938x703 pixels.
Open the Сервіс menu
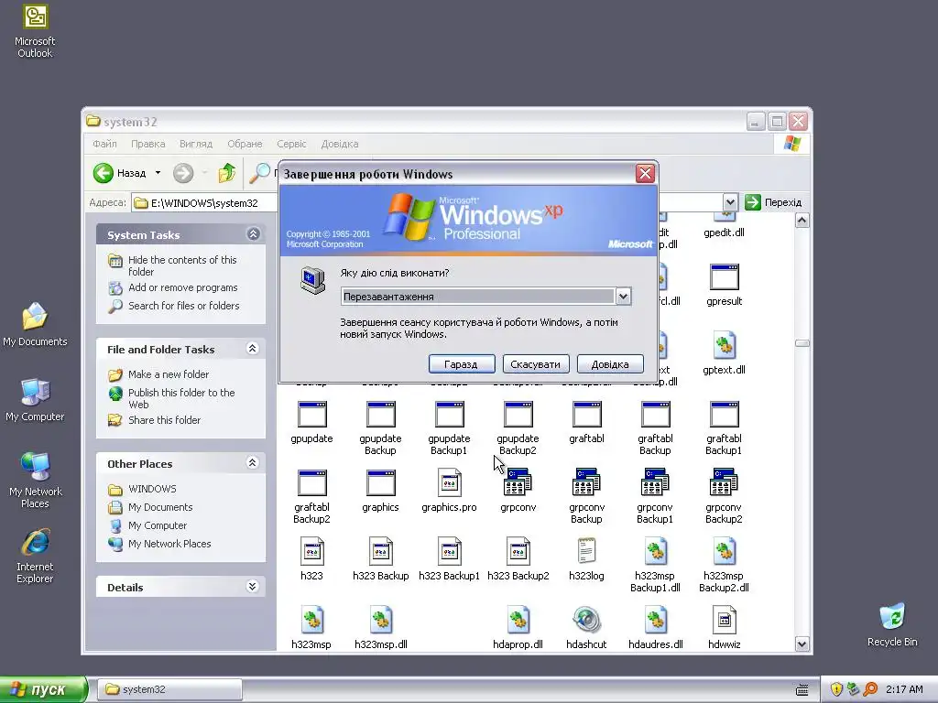[x=291, y=144]
